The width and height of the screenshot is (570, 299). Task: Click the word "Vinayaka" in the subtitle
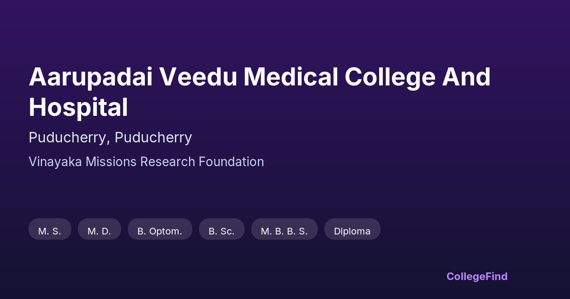pos(55,162)
